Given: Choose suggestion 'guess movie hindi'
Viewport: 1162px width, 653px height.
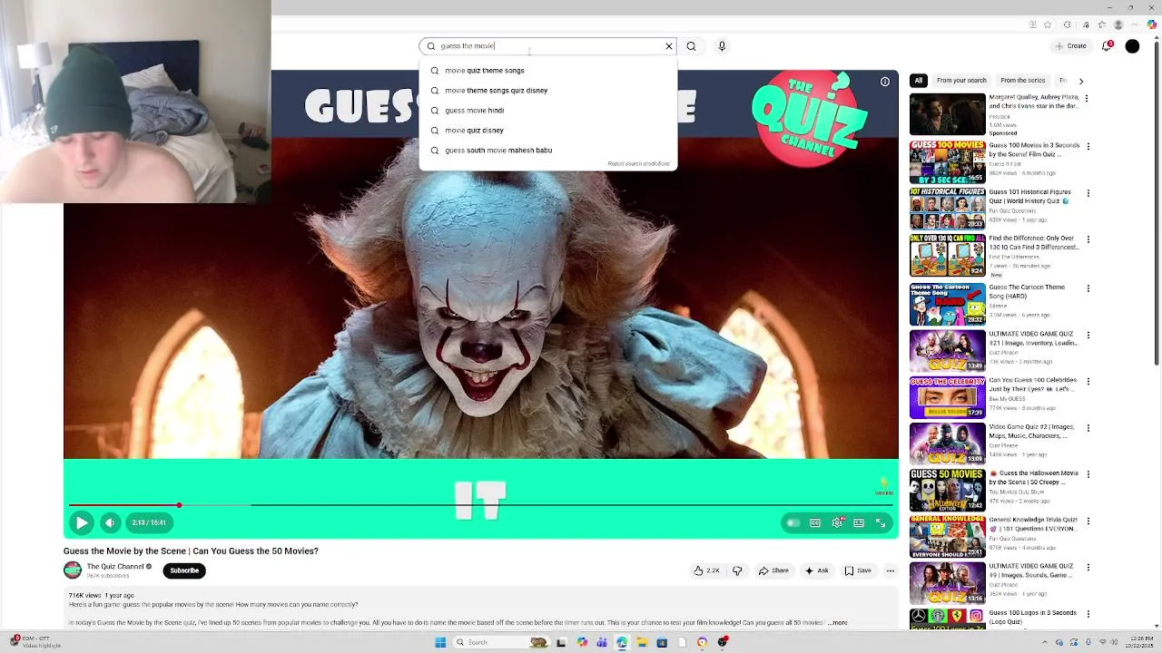Looking at the screenshot, I should [547, 111].
